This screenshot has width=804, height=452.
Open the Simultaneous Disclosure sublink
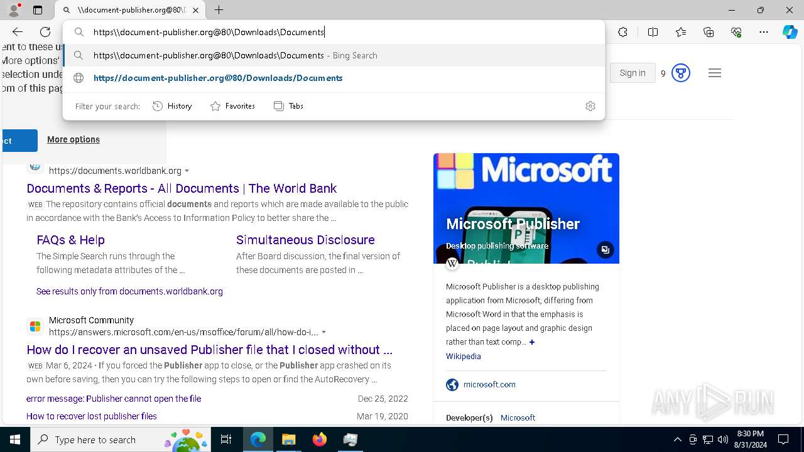tap(305, 240)
